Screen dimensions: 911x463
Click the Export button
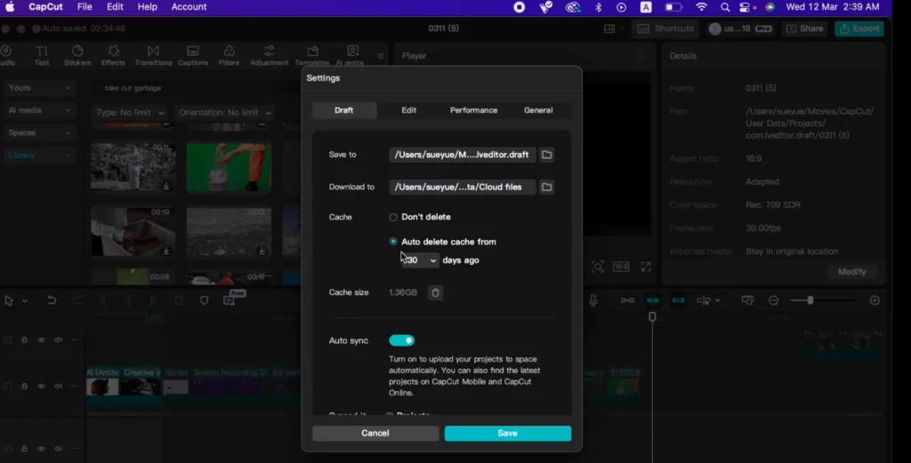[860, 28]
